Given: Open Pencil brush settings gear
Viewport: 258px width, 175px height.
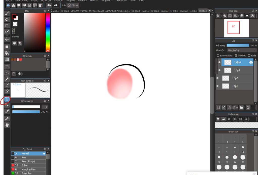Looking at the screenshot, I should click(44, 154).
